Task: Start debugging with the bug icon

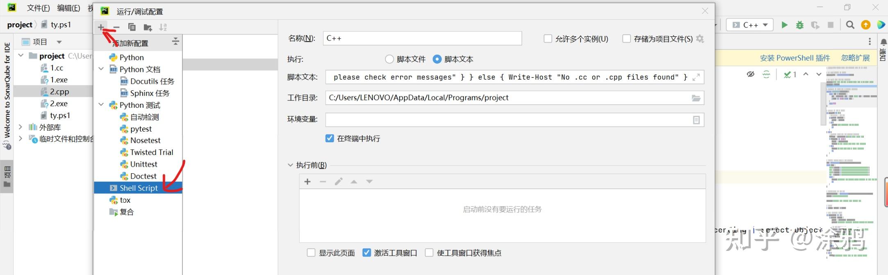Action: (800, 25)
